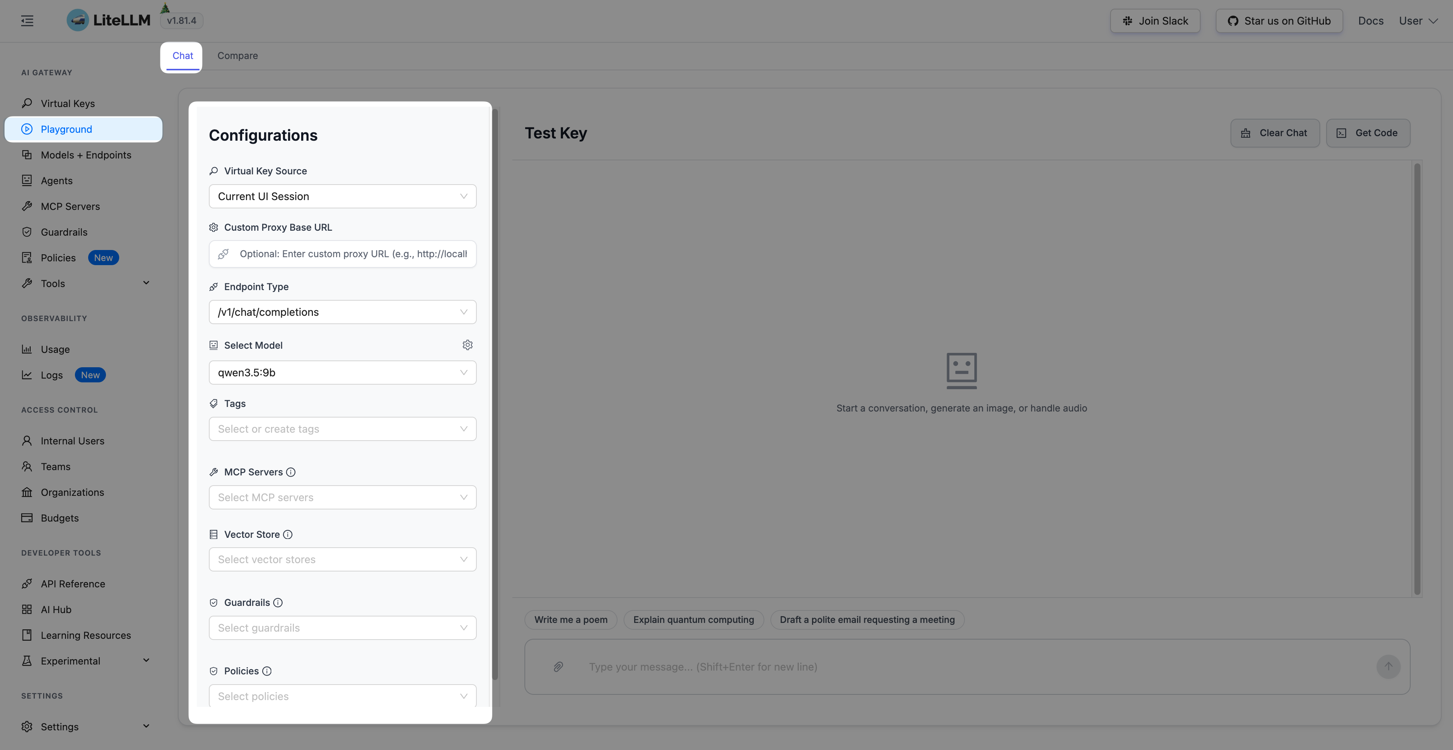Click the Vector Store info icon

pyautogui.click(x=288, y=534)
